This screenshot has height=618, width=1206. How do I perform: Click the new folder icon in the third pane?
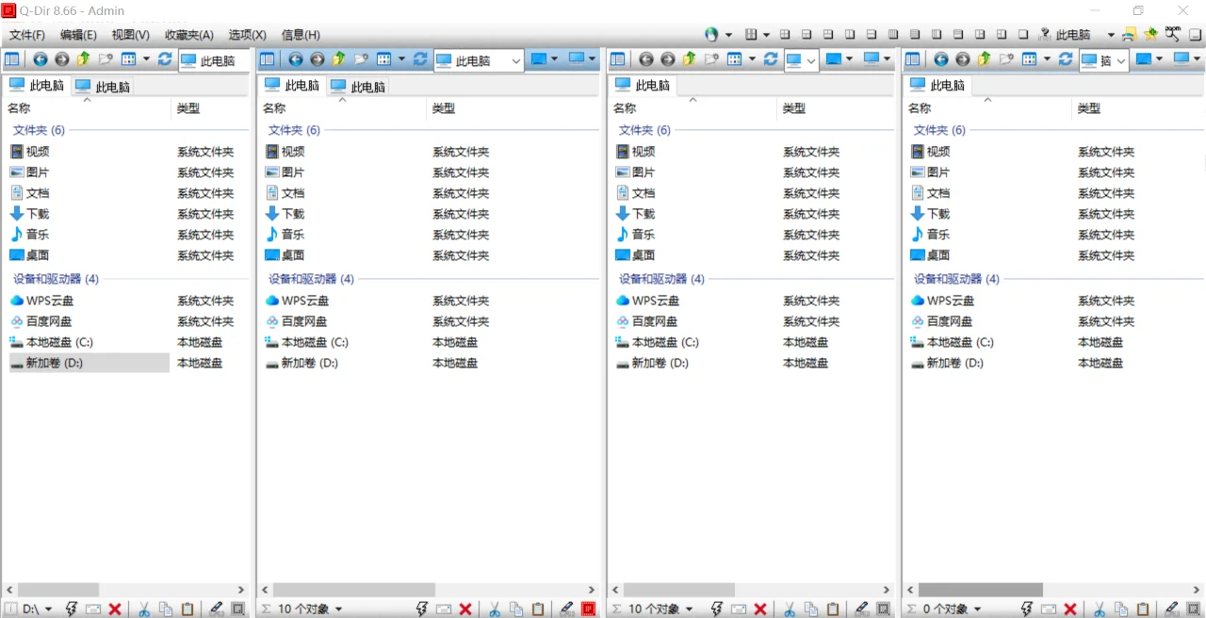(x=711, y=59)
